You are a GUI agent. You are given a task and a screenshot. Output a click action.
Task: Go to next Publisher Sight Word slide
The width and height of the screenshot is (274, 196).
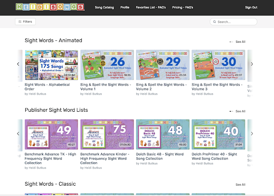pyautogui.click(x=252, y=134)
